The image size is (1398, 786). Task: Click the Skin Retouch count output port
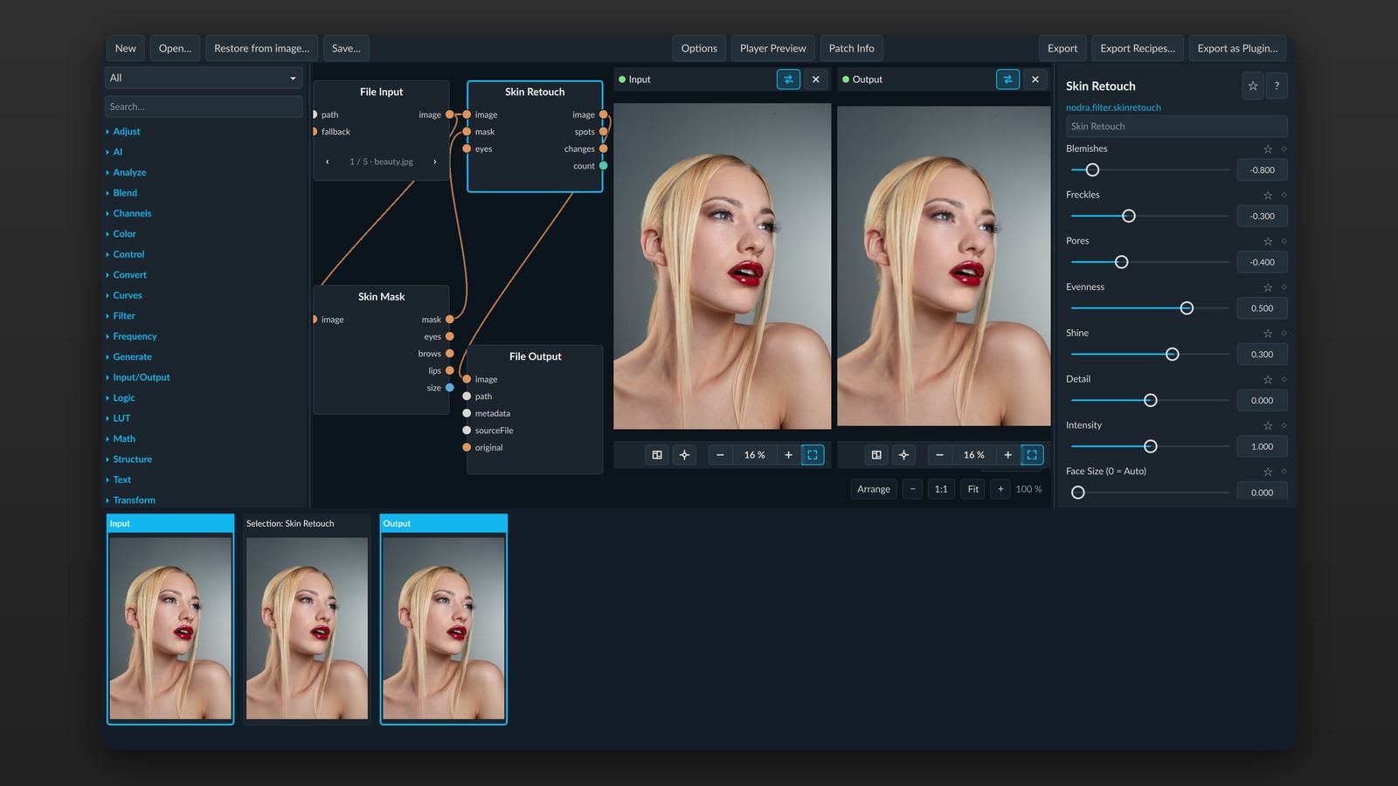click(603, 166)
